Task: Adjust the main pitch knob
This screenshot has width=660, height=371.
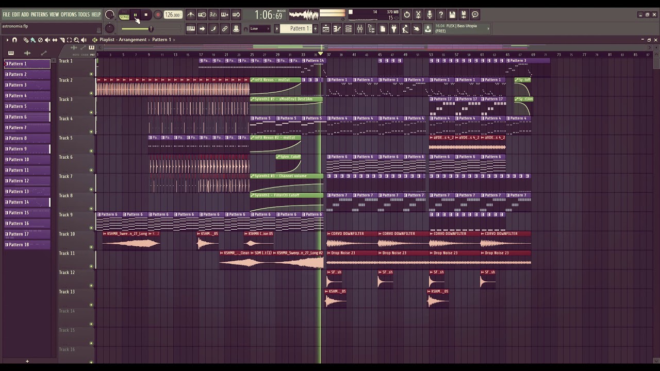Action: 109,29
